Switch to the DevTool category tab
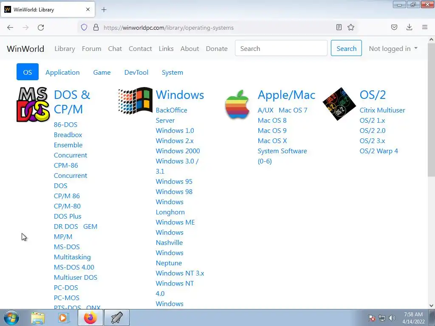 click(136, 72)
